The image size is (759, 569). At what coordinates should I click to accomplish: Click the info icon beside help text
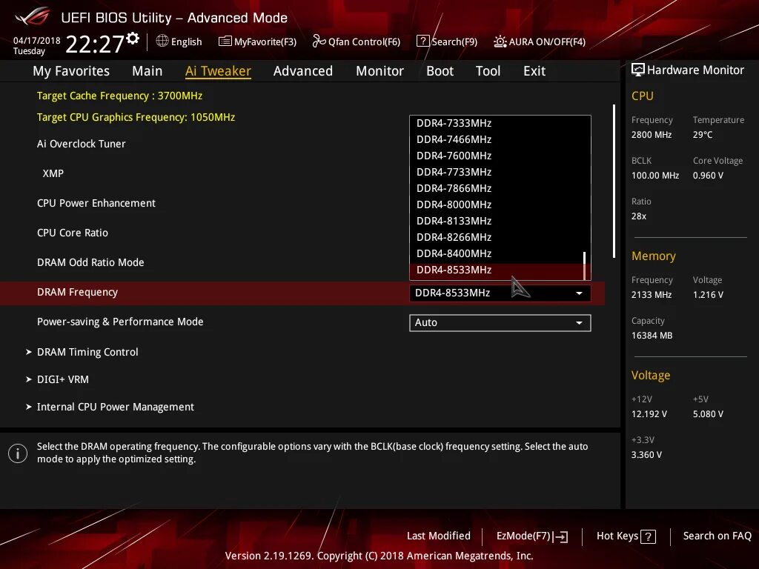tap(18, 453)
